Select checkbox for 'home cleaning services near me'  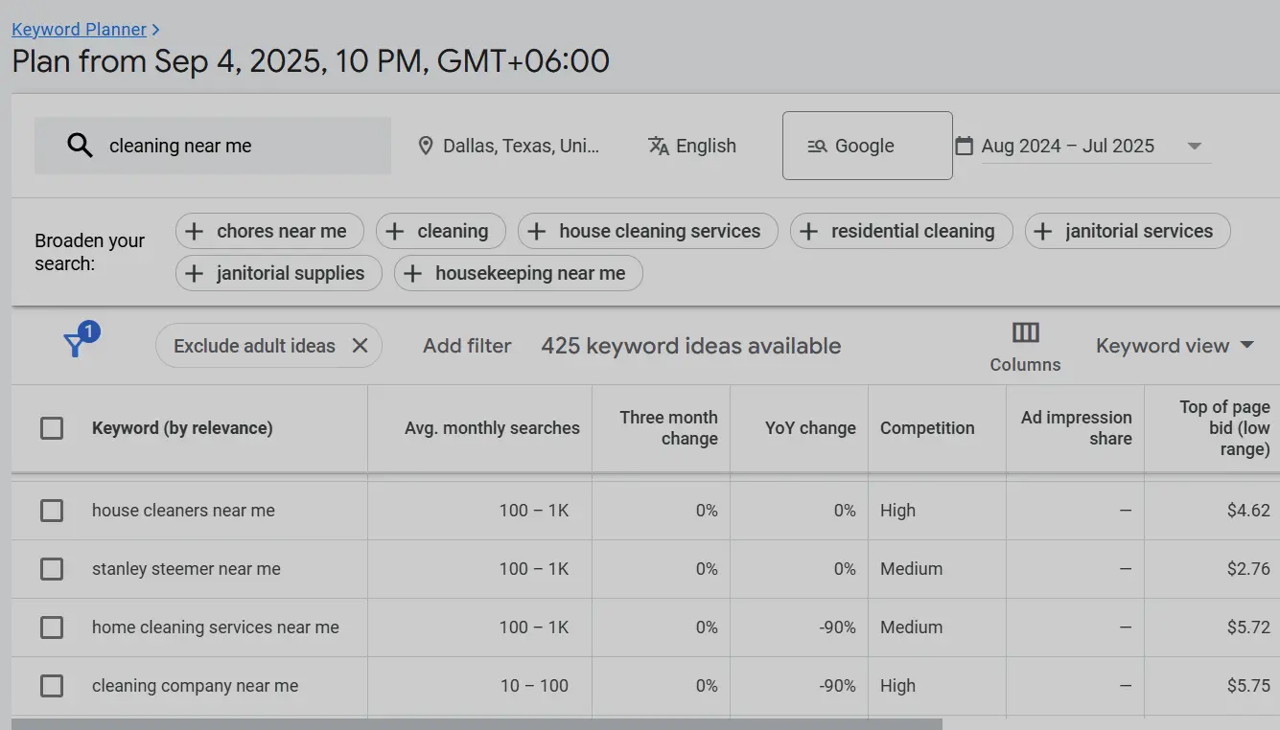[52, 627]
